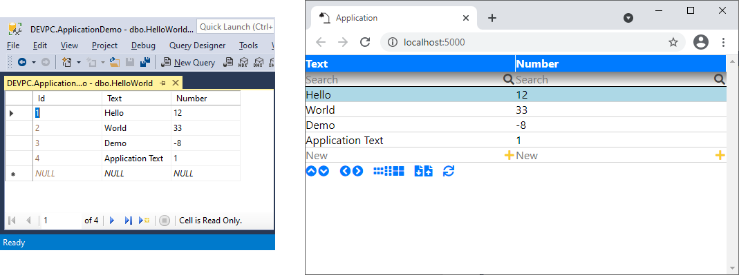Pin the dbo.HelloWorld tab
Viewport: 739px width, 275px height.
(163, 83)
